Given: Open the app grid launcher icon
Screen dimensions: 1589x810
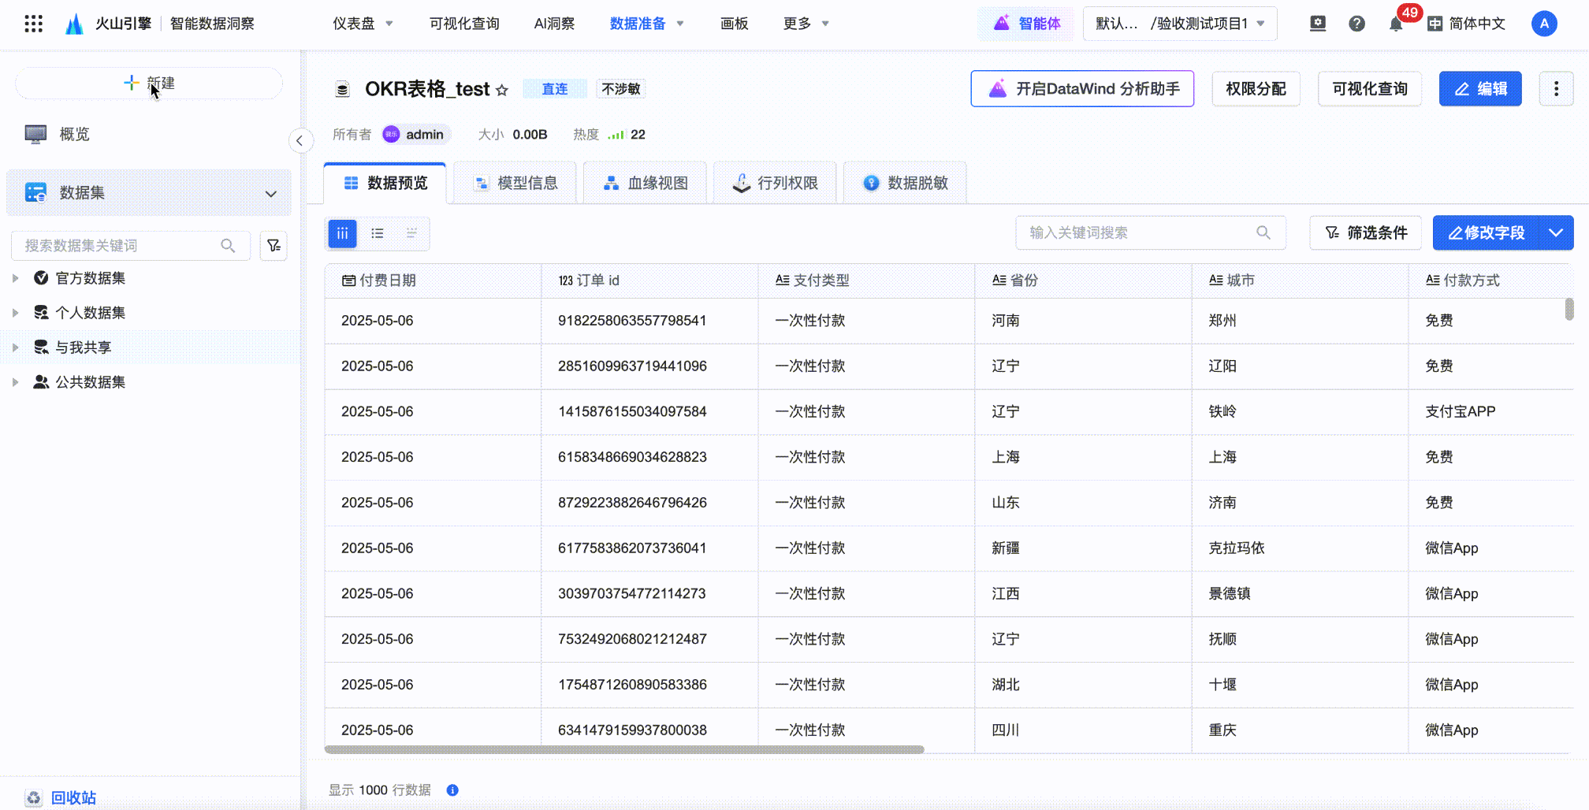Looking at the screenshot, I should click(33, 24).
